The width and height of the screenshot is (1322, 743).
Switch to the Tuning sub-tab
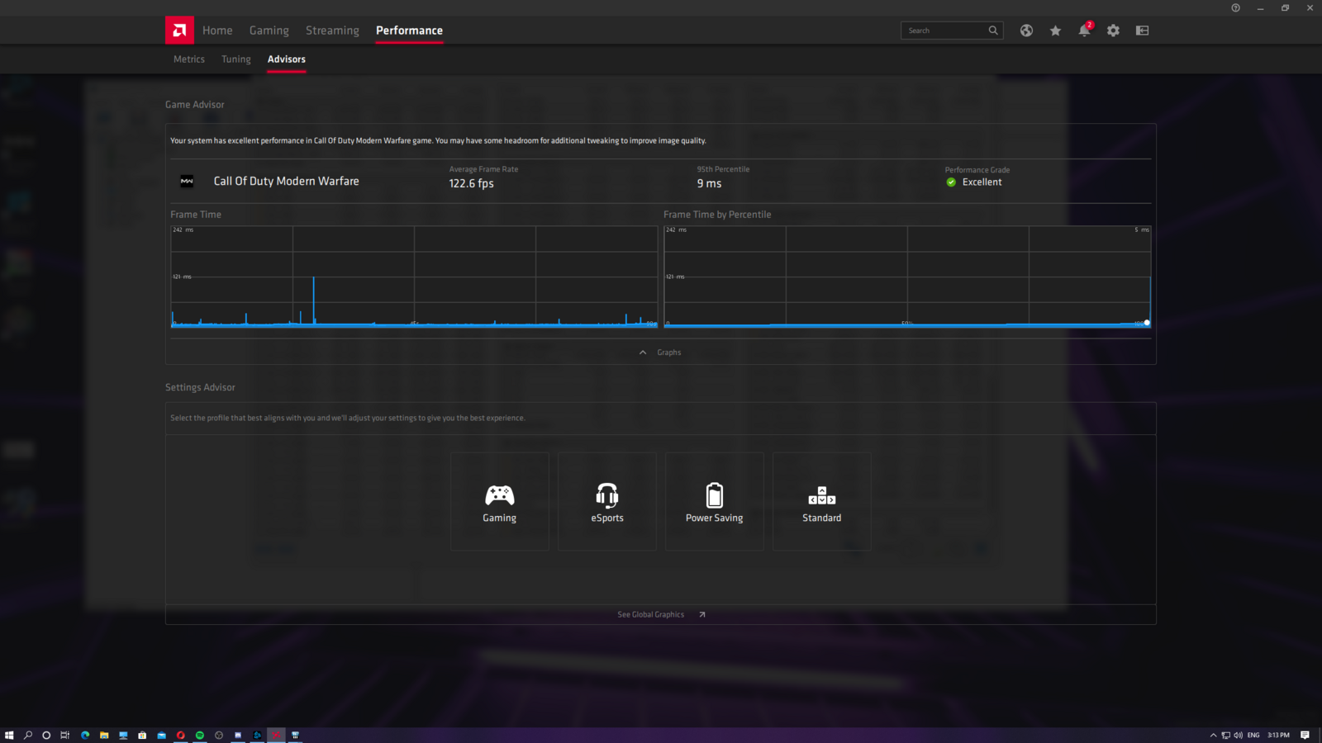(236, 59)
